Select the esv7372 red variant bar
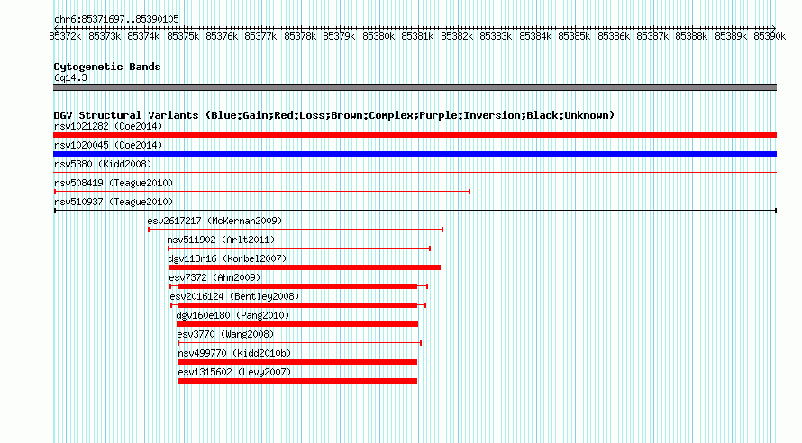The height and width of the screenshot is (443, 802). [297, 286]
